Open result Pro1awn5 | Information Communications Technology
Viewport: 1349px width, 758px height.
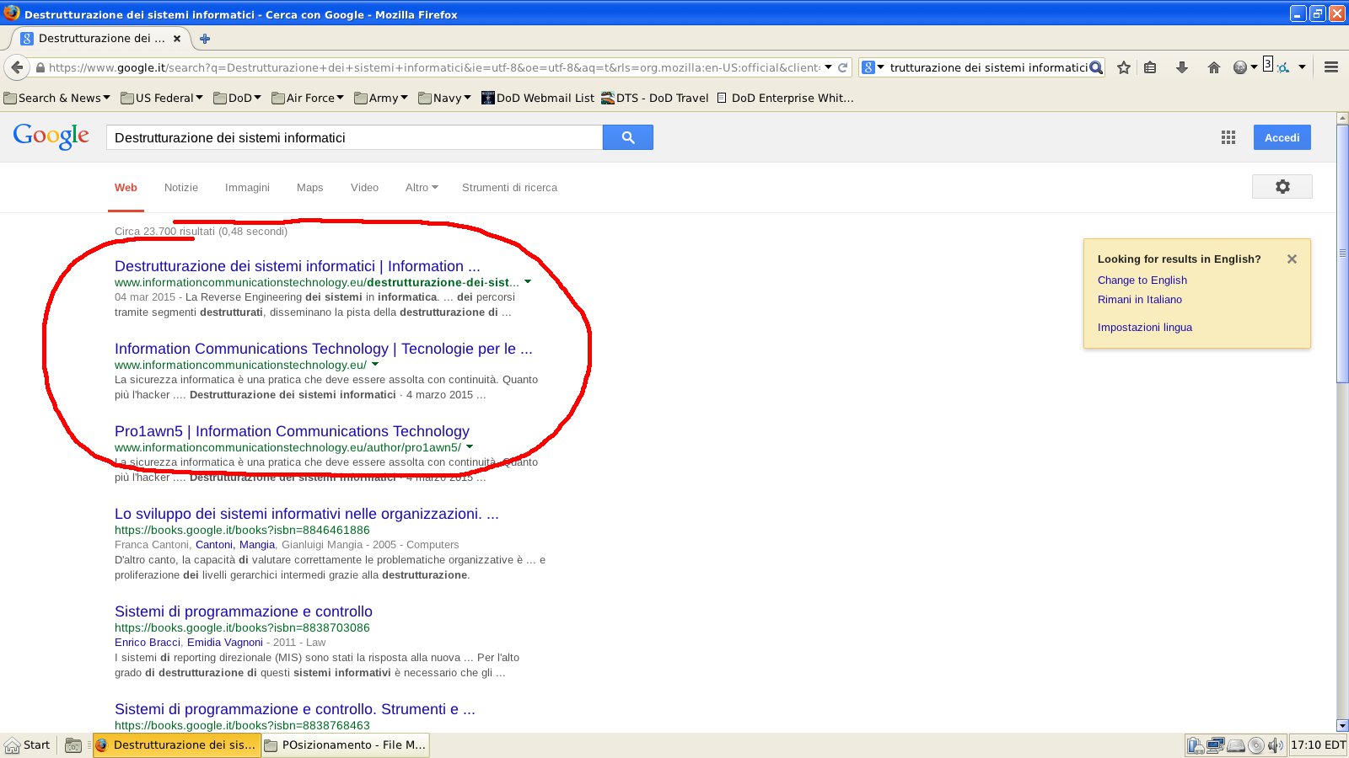292,431
